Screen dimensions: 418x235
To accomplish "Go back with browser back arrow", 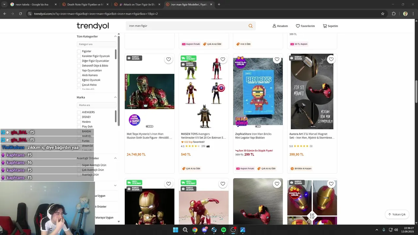I will (x=5, y=14).
